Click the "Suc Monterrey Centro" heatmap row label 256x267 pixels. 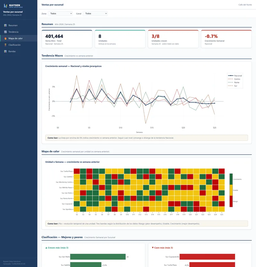click(64, 182)
